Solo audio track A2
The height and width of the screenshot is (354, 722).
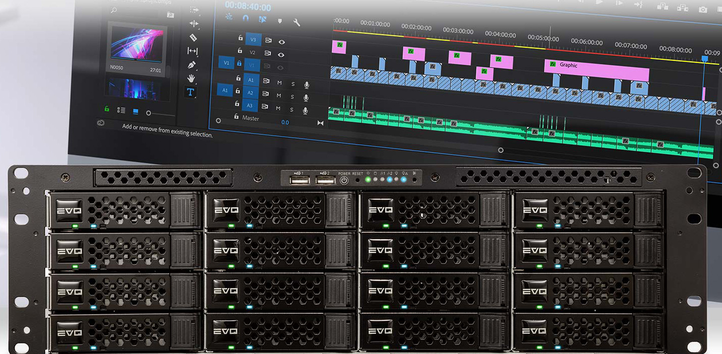pos(293,97)
